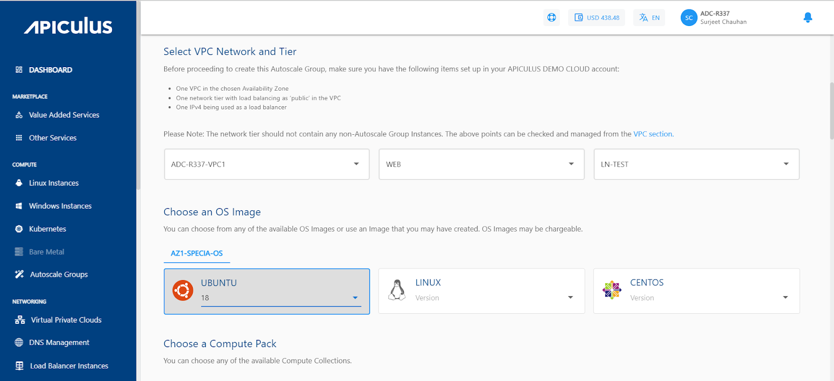Open Load Balancer Instances menu item

[x=69, y=366]
